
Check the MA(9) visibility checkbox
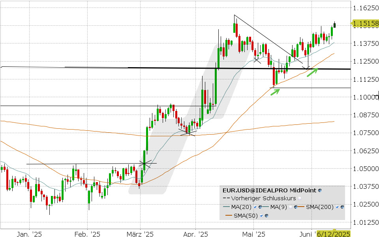(x=291, y=207)
